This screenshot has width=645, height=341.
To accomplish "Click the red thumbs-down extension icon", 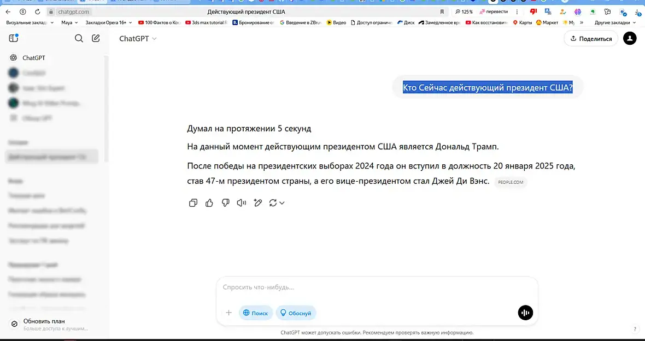I will pos(533,11).
